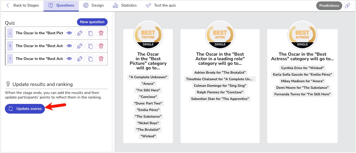Toggle visibility of Best Actor question
Viewport: 356px width, 153px height.
tap(69, 46)
